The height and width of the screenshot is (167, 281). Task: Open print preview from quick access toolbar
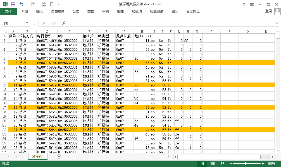44,4
